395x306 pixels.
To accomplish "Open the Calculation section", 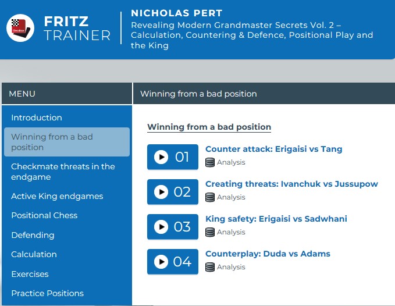I will click(x=34, y=254).
